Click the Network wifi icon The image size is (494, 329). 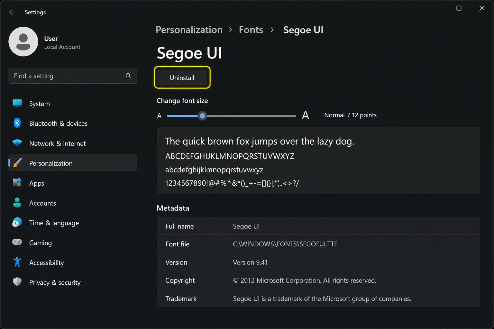coord(17,143)
